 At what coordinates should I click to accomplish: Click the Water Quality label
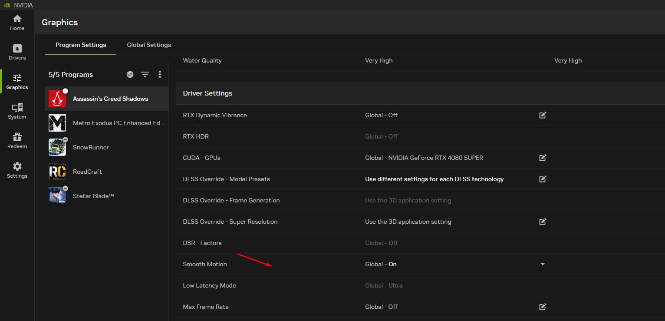(202, 60)
